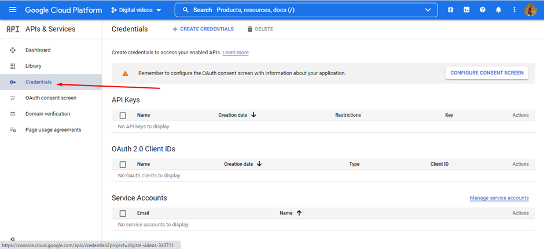Image resolution: width=544 pixels, height=249 pixels.
Task: Click the API Keys Restrictions column header
Action: coord(348,116)
